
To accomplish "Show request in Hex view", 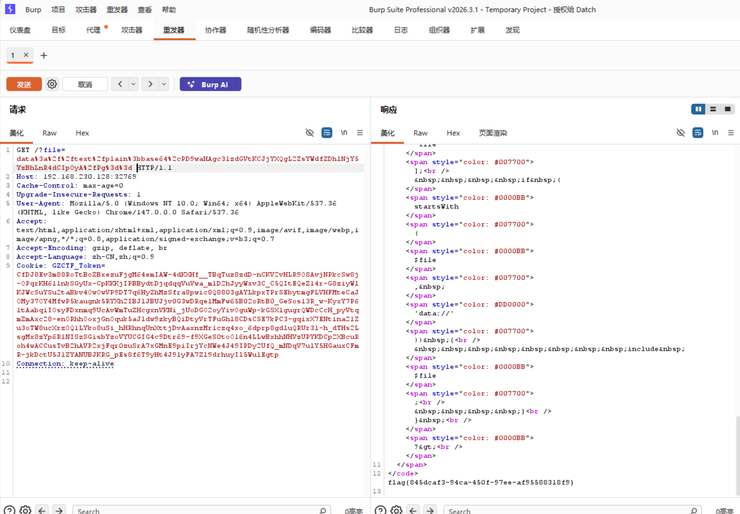I will (82, 133).
